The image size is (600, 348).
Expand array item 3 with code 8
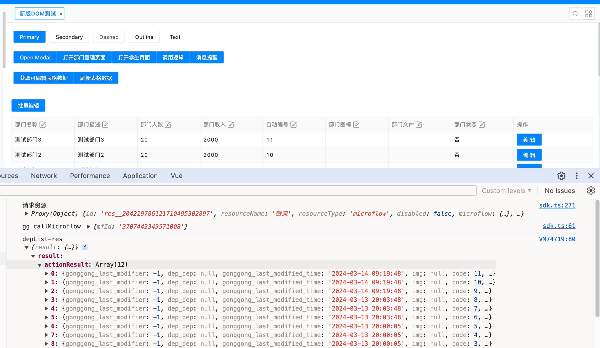click(x=46, y=300)
